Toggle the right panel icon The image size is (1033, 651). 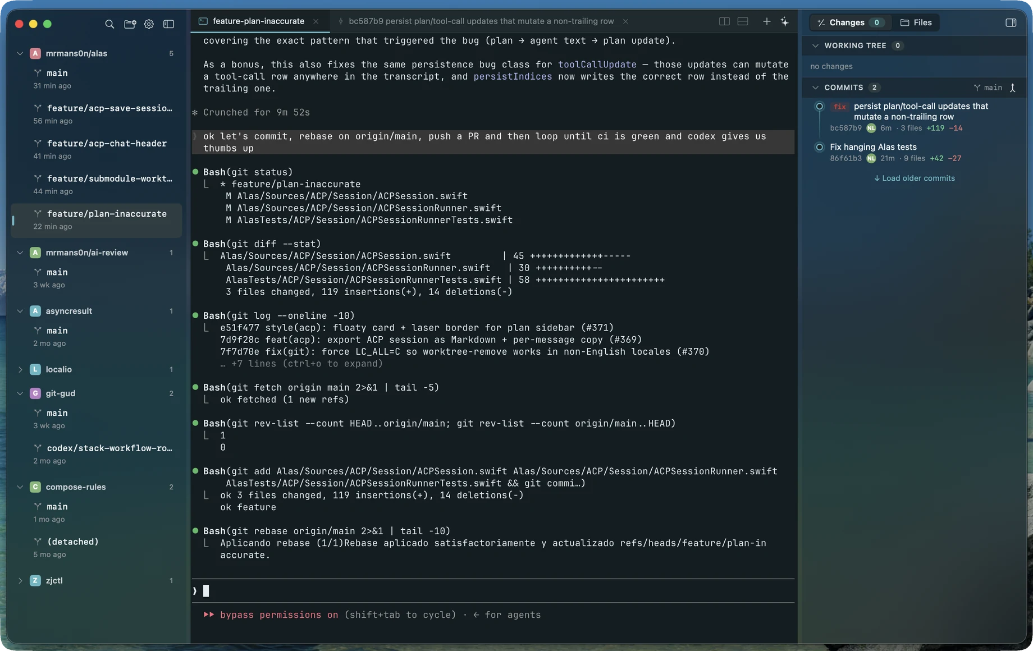[1011, 22]
